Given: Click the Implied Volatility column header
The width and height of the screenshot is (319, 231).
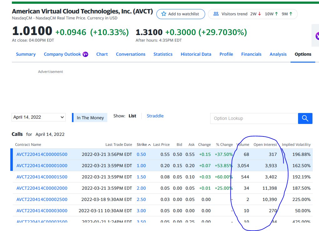Looking at the screenshot, I should coord(296,145).
